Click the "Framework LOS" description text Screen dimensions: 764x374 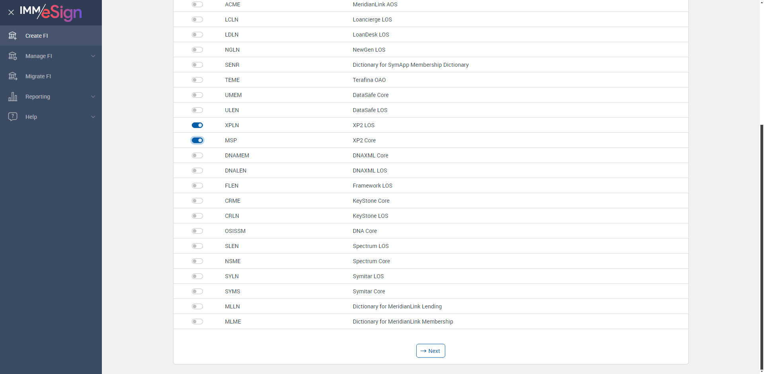coord(372,186)
